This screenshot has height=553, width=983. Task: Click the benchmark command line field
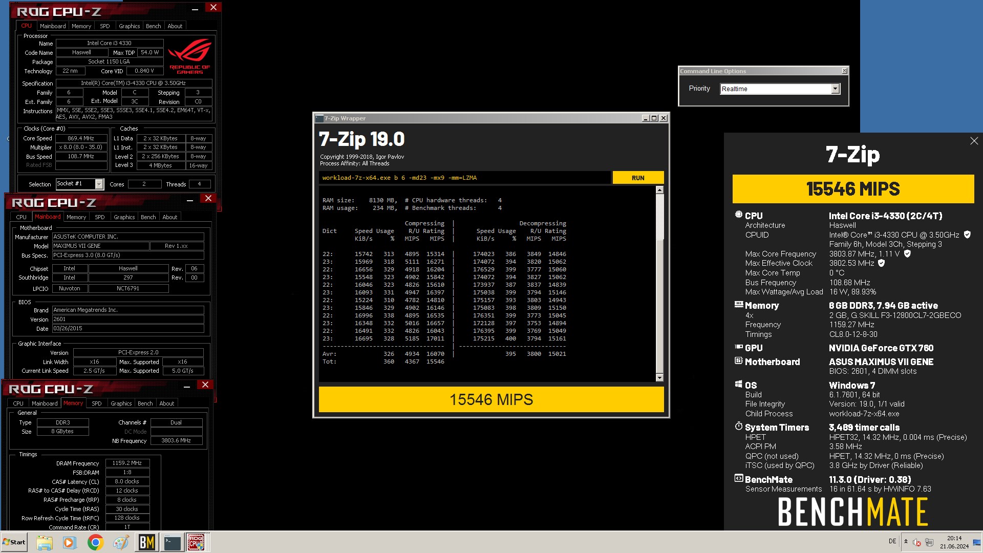pyautogui.click(x=464, y=178)
